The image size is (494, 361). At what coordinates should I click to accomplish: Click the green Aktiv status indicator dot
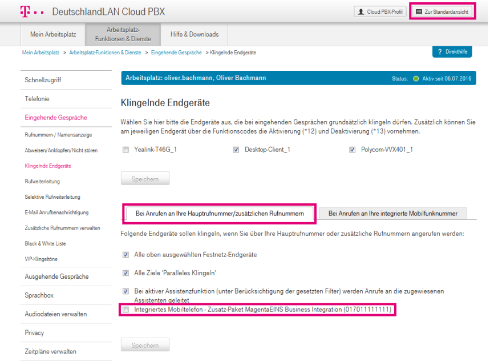click(x=416, y=79)
